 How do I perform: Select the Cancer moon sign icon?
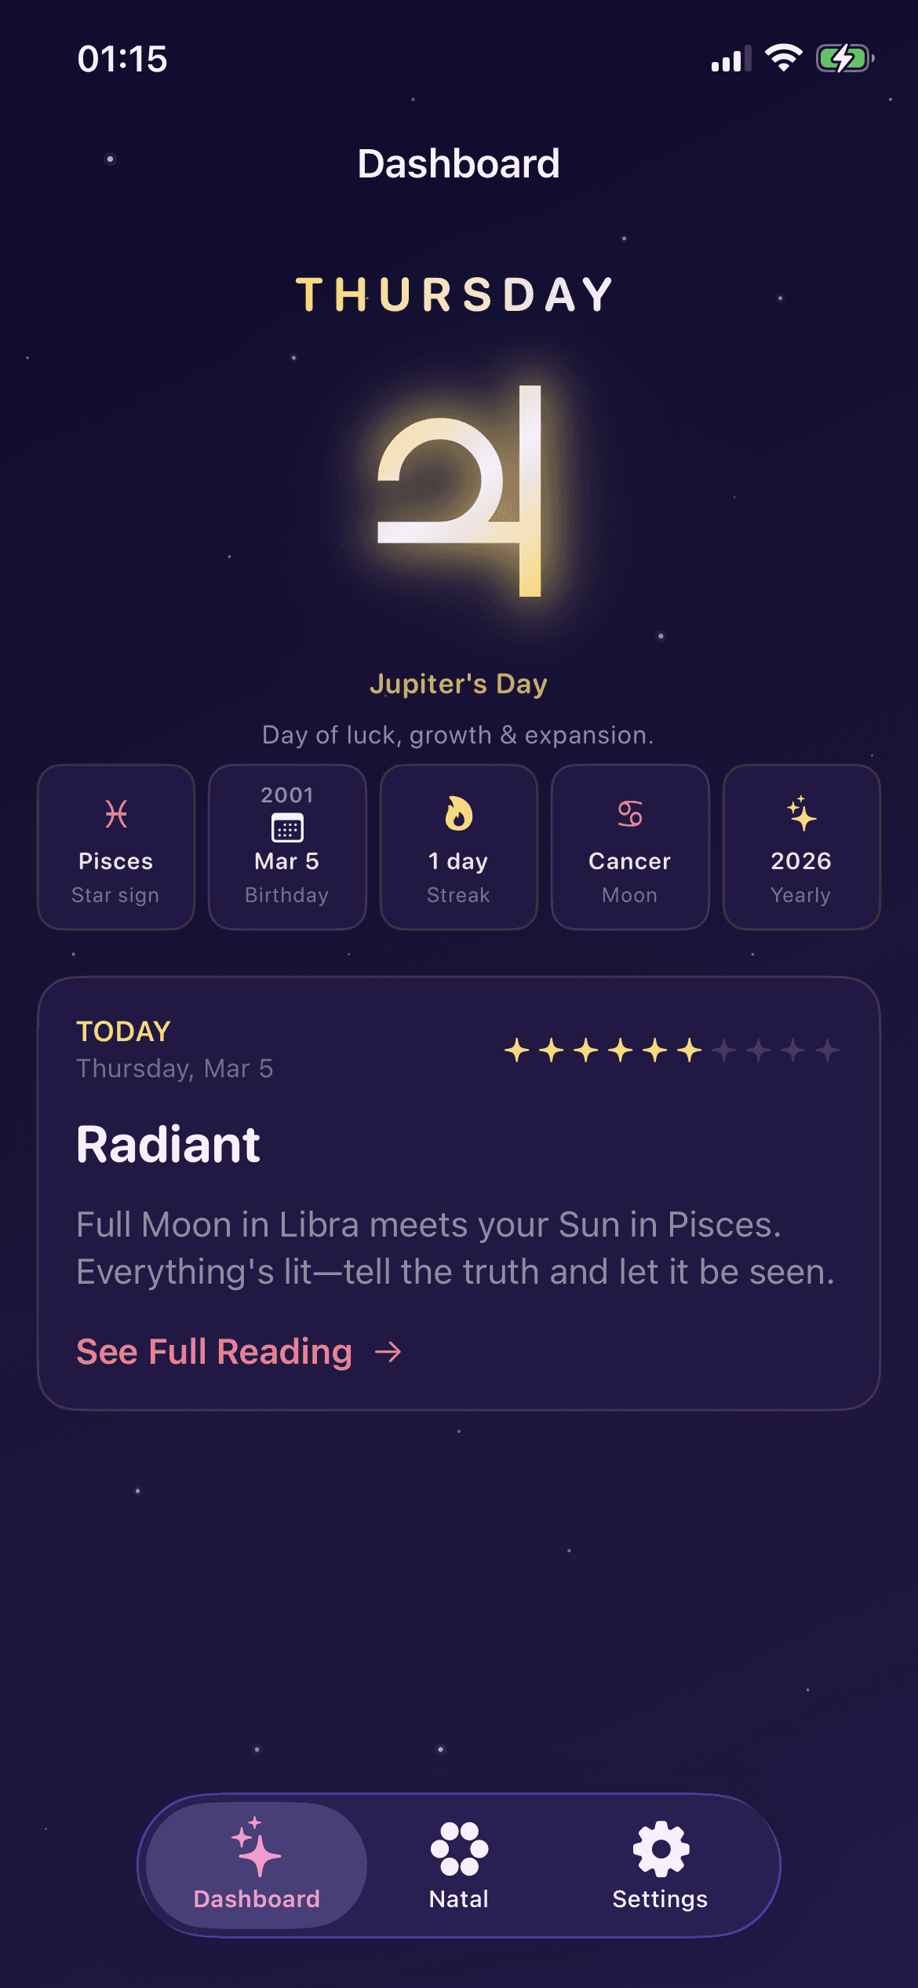[630, 814]
